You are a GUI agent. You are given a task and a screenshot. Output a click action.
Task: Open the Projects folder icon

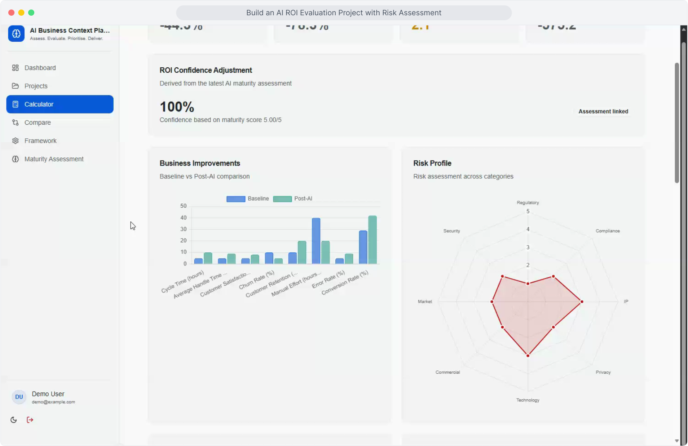(x=15, y=86)
